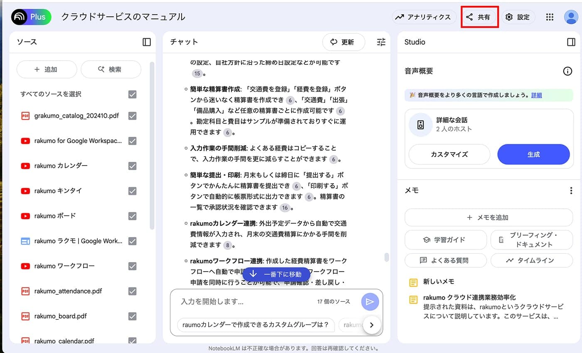Uncheck grakumo_catalog_202410.pdf source
The image size is (582, 353).
133,116
